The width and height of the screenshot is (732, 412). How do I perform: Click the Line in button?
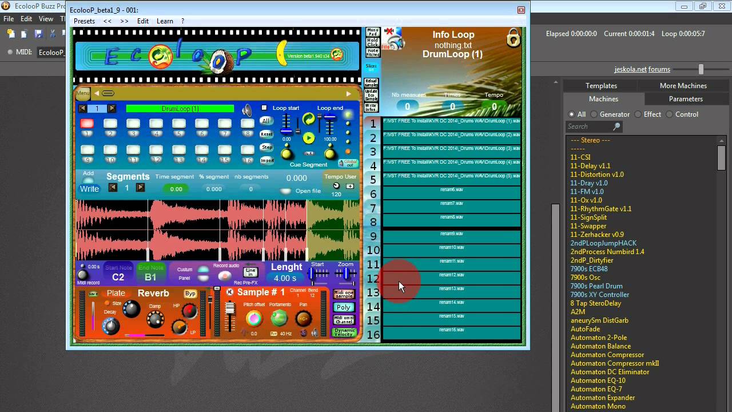250,272
